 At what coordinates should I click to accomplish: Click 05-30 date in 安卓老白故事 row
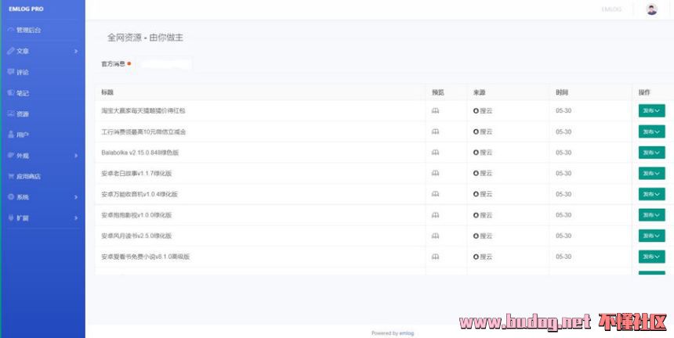[563, 173]
